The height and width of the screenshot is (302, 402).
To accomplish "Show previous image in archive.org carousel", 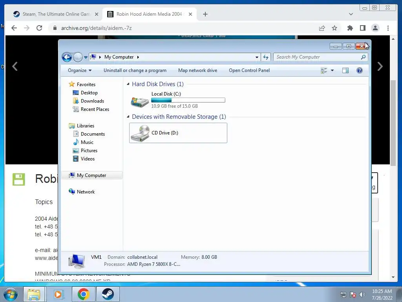I will (15, 66).
